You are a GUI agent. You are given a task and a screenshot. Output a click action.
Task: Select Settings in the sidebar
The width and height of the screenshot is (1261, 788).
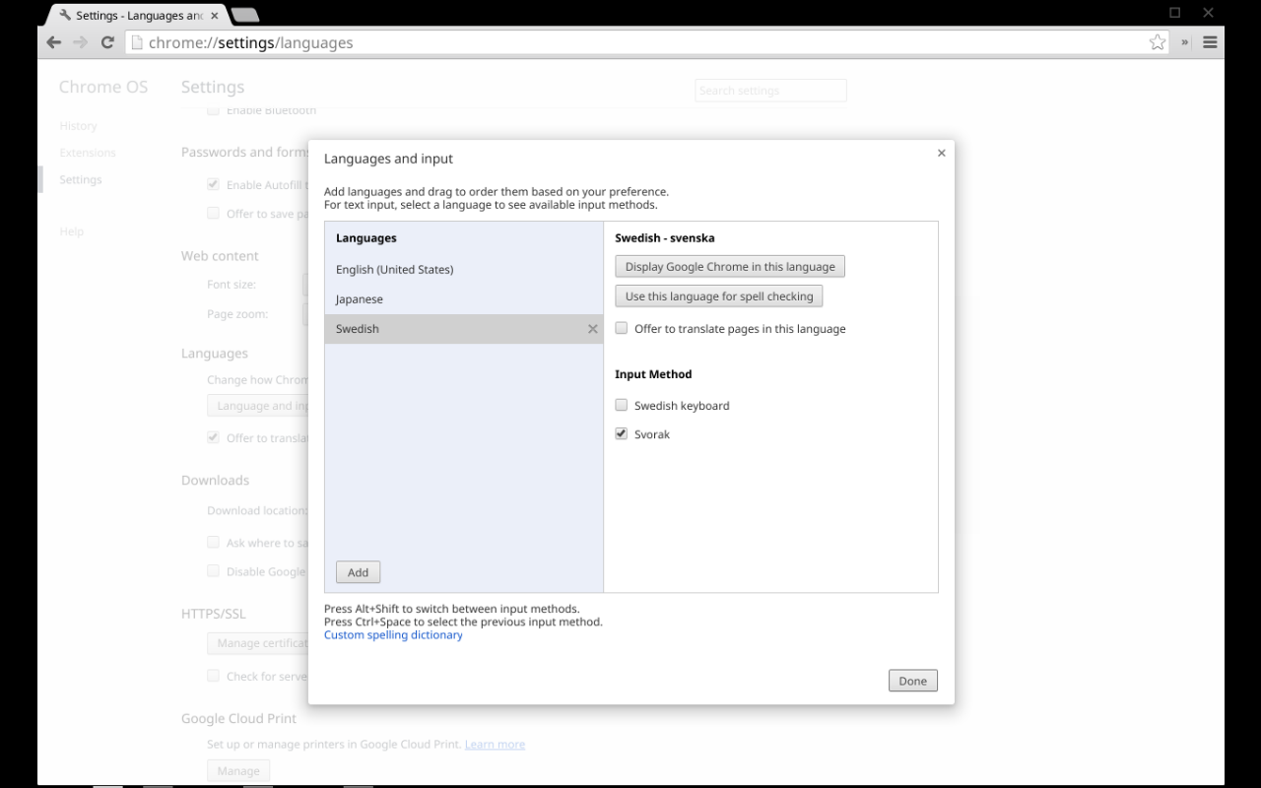click(81, 179)
